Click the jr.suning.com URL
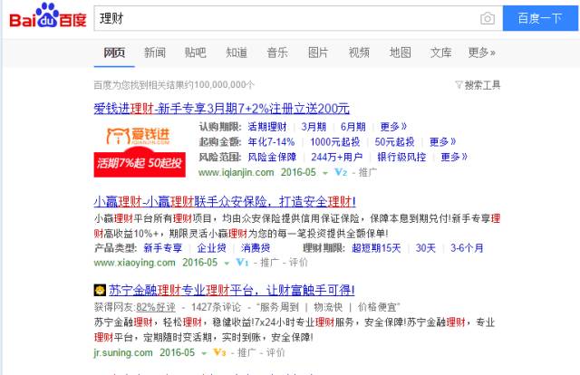 (123, 353)
